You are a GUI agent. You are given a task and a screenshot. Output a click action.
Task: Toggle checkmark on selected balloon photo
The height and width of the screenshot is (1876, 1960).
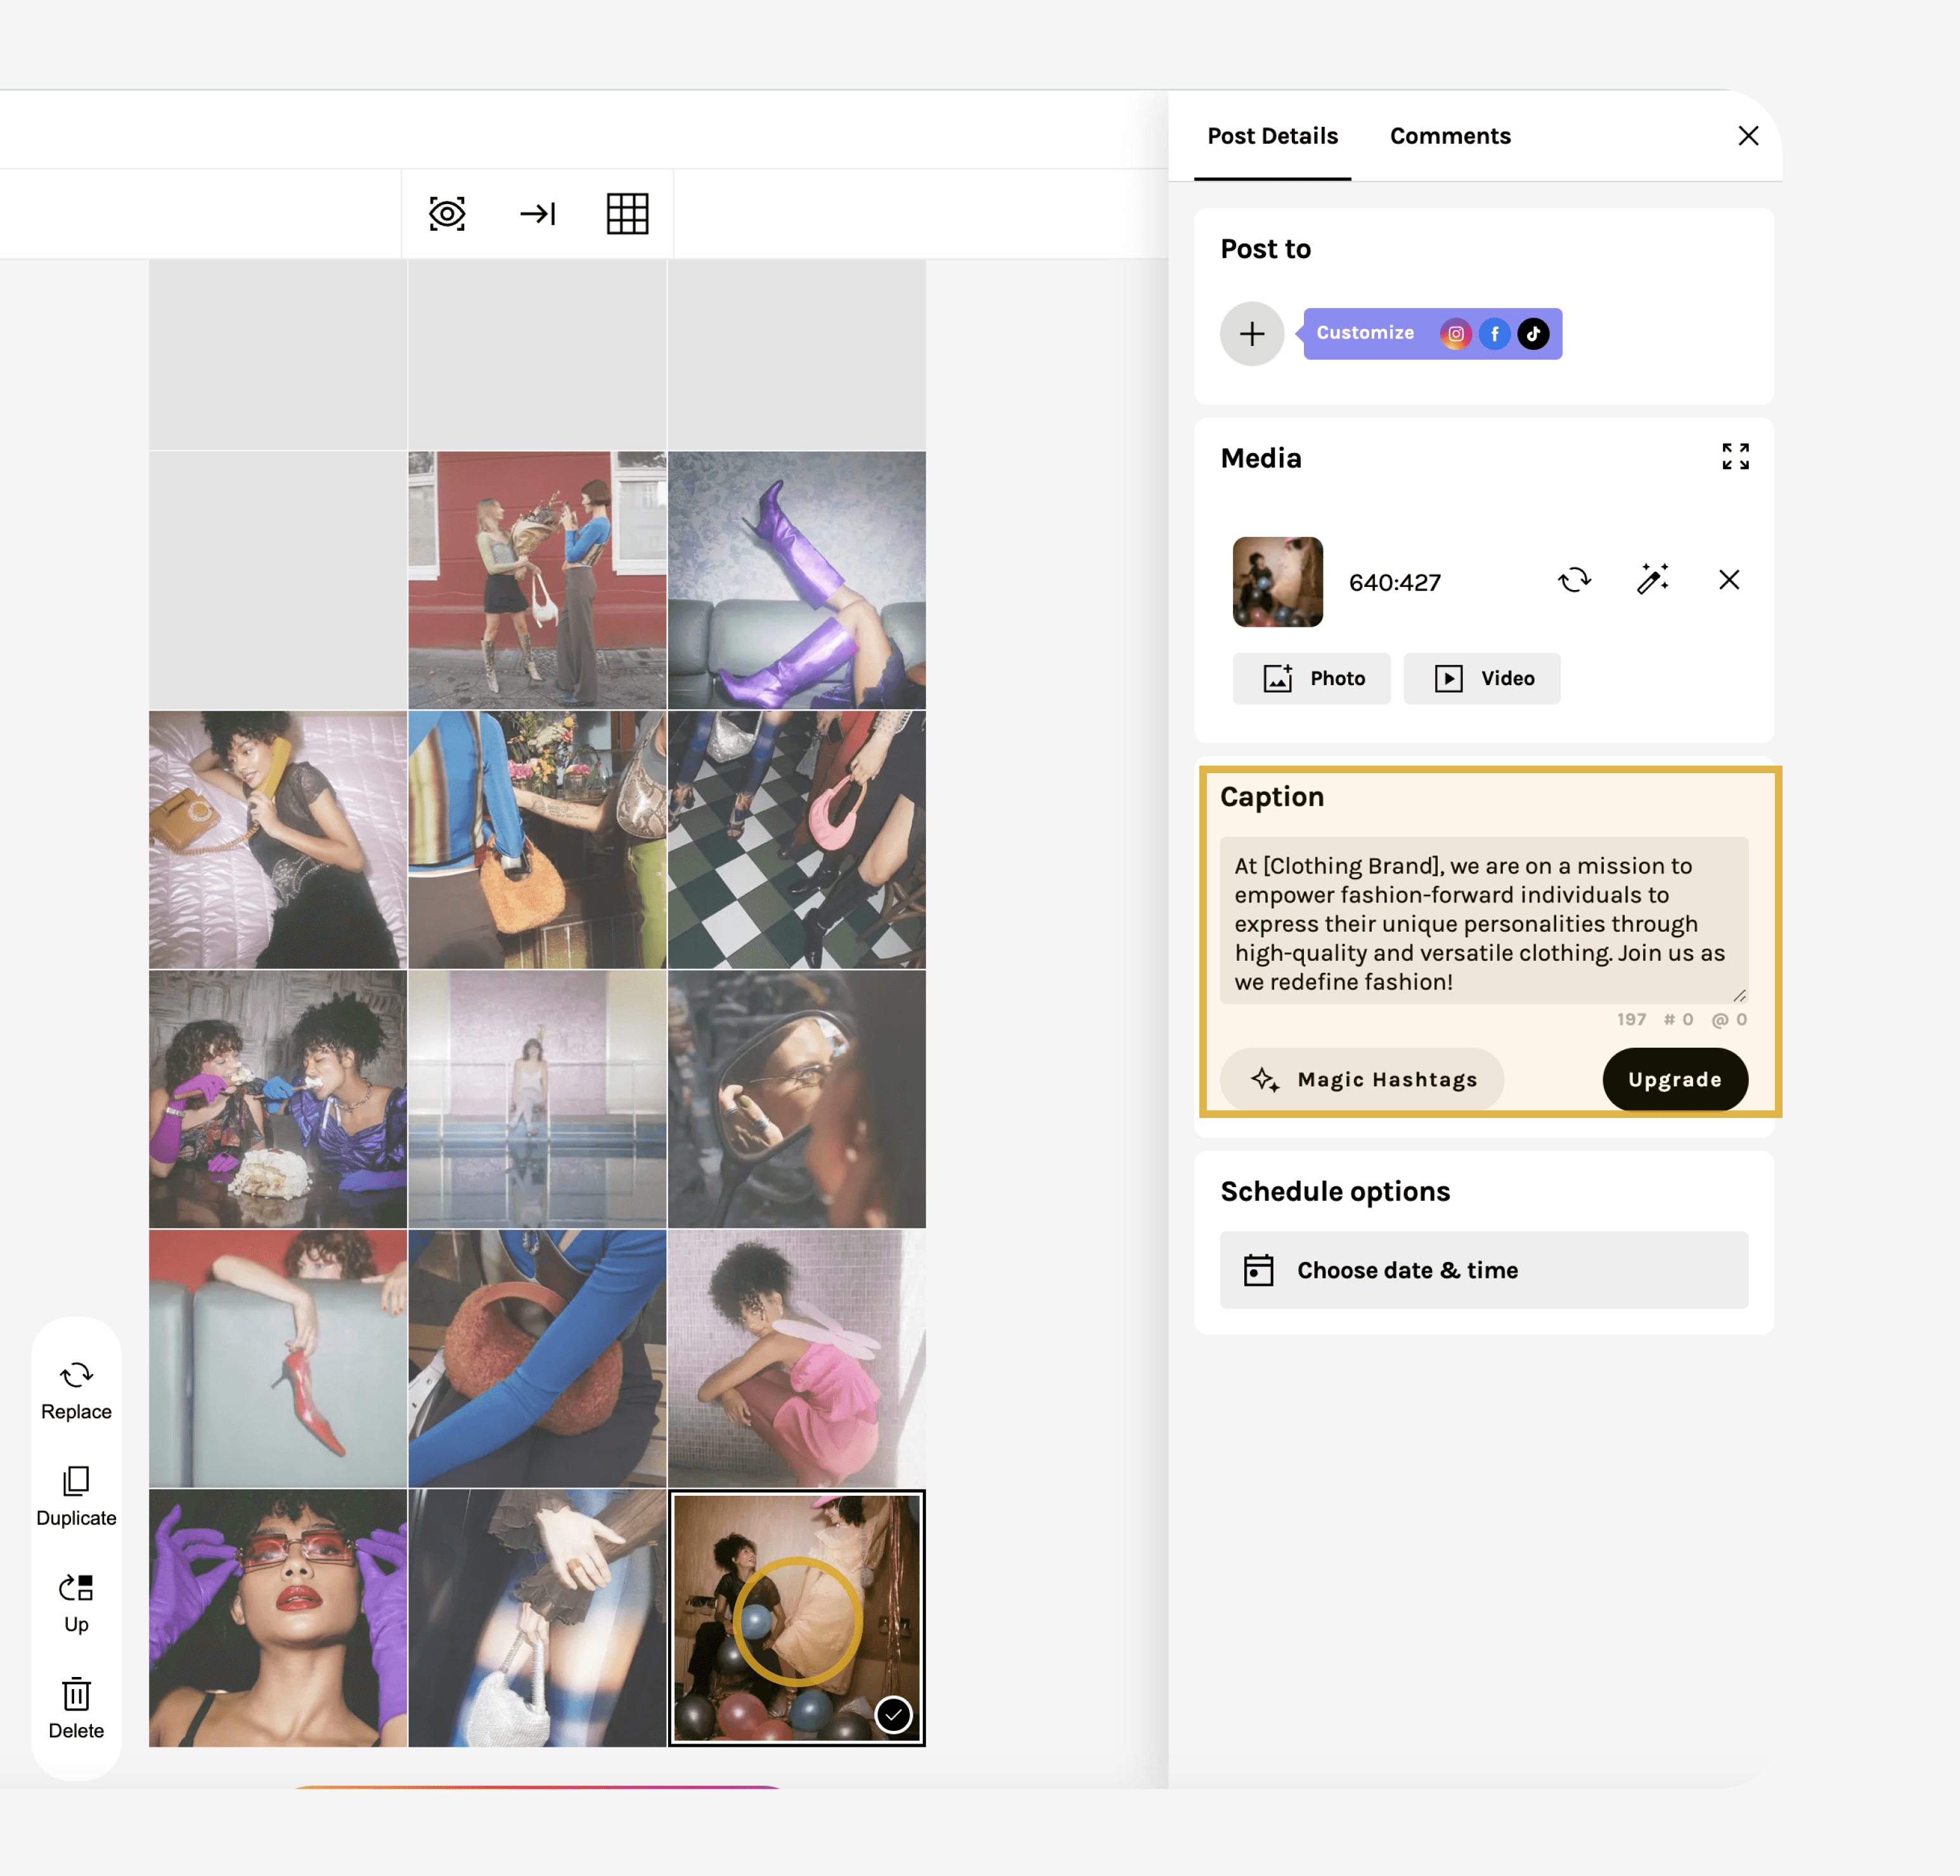click(x=893, y=1715)
